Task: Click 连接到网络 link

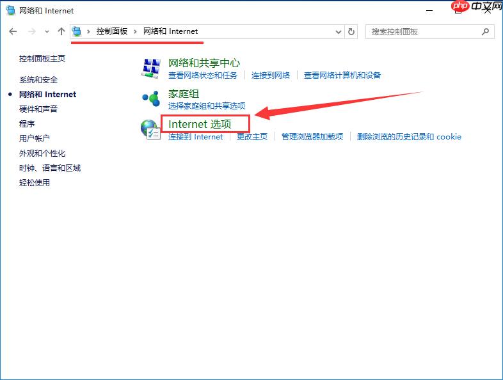Action: pyautogui.click(x=271, y=75)
